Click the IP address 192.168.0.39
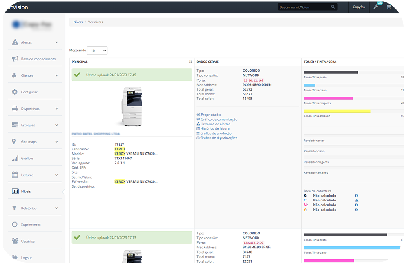 (x=254, y=243)
